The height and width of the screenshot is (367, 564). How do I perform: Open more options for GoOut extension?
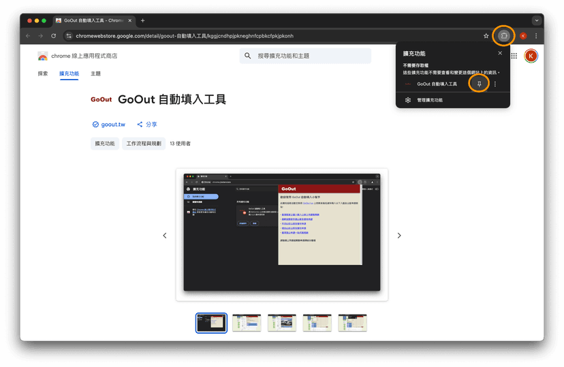click(495, 84)
